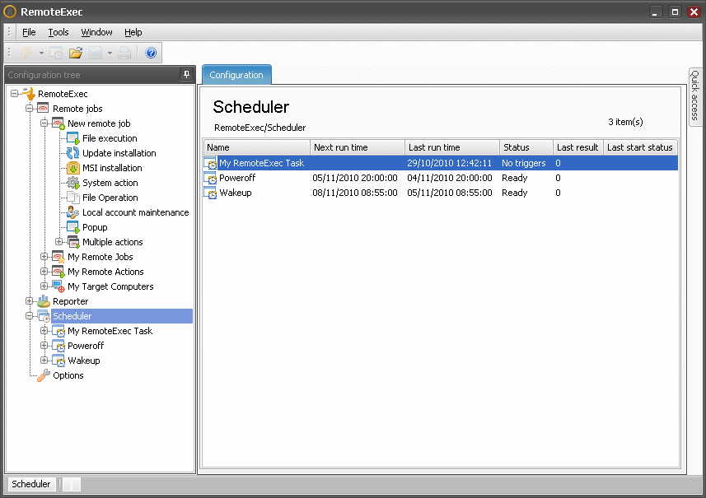This screenshot has width=706, height=498.
Task: Click the Multiple actions icon
Action: (73, 242)
